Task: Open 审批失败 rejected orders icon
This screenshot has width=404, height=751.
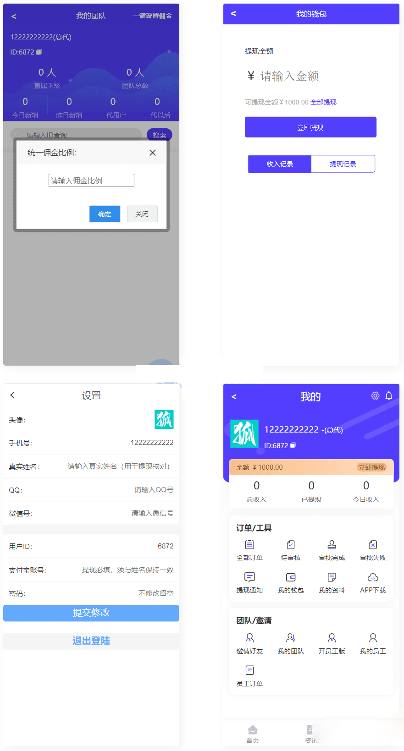Action: point(373,545)
